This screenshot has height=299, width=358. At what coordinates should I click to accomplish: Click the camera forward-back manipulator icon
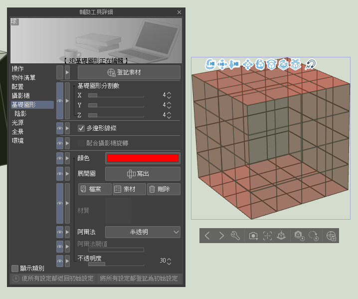click(x=234, y=64)
